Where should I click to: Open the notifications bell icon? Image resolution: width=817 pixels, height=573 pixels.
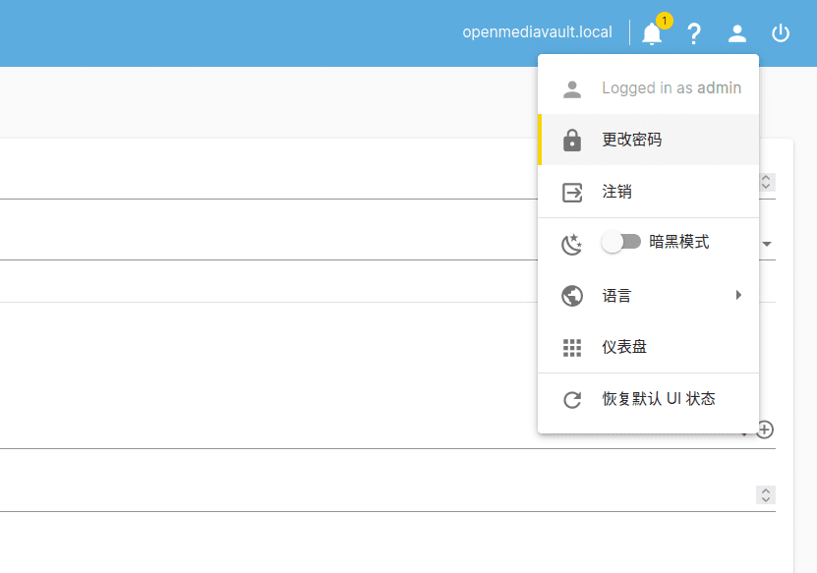tap(651, 33)
